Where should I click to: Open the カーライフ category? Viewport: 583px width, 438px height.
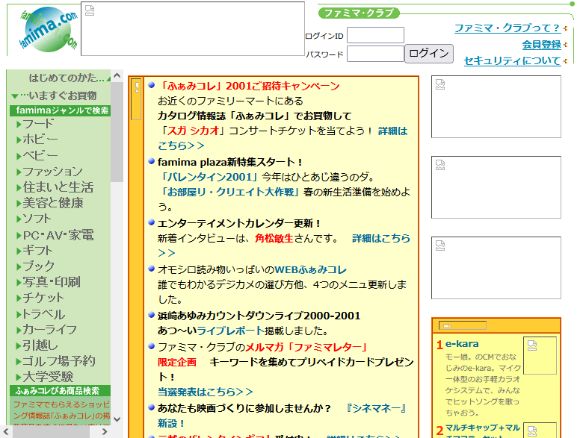point(46,330)
